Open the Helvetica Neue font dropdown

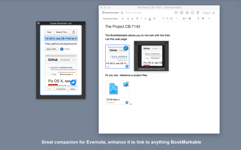click(113, 19)
